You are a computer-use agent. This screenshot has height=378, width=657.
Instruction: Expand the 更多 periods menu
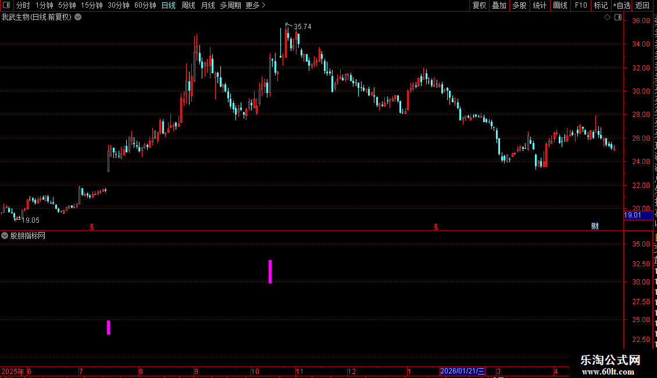coord(255,5)
